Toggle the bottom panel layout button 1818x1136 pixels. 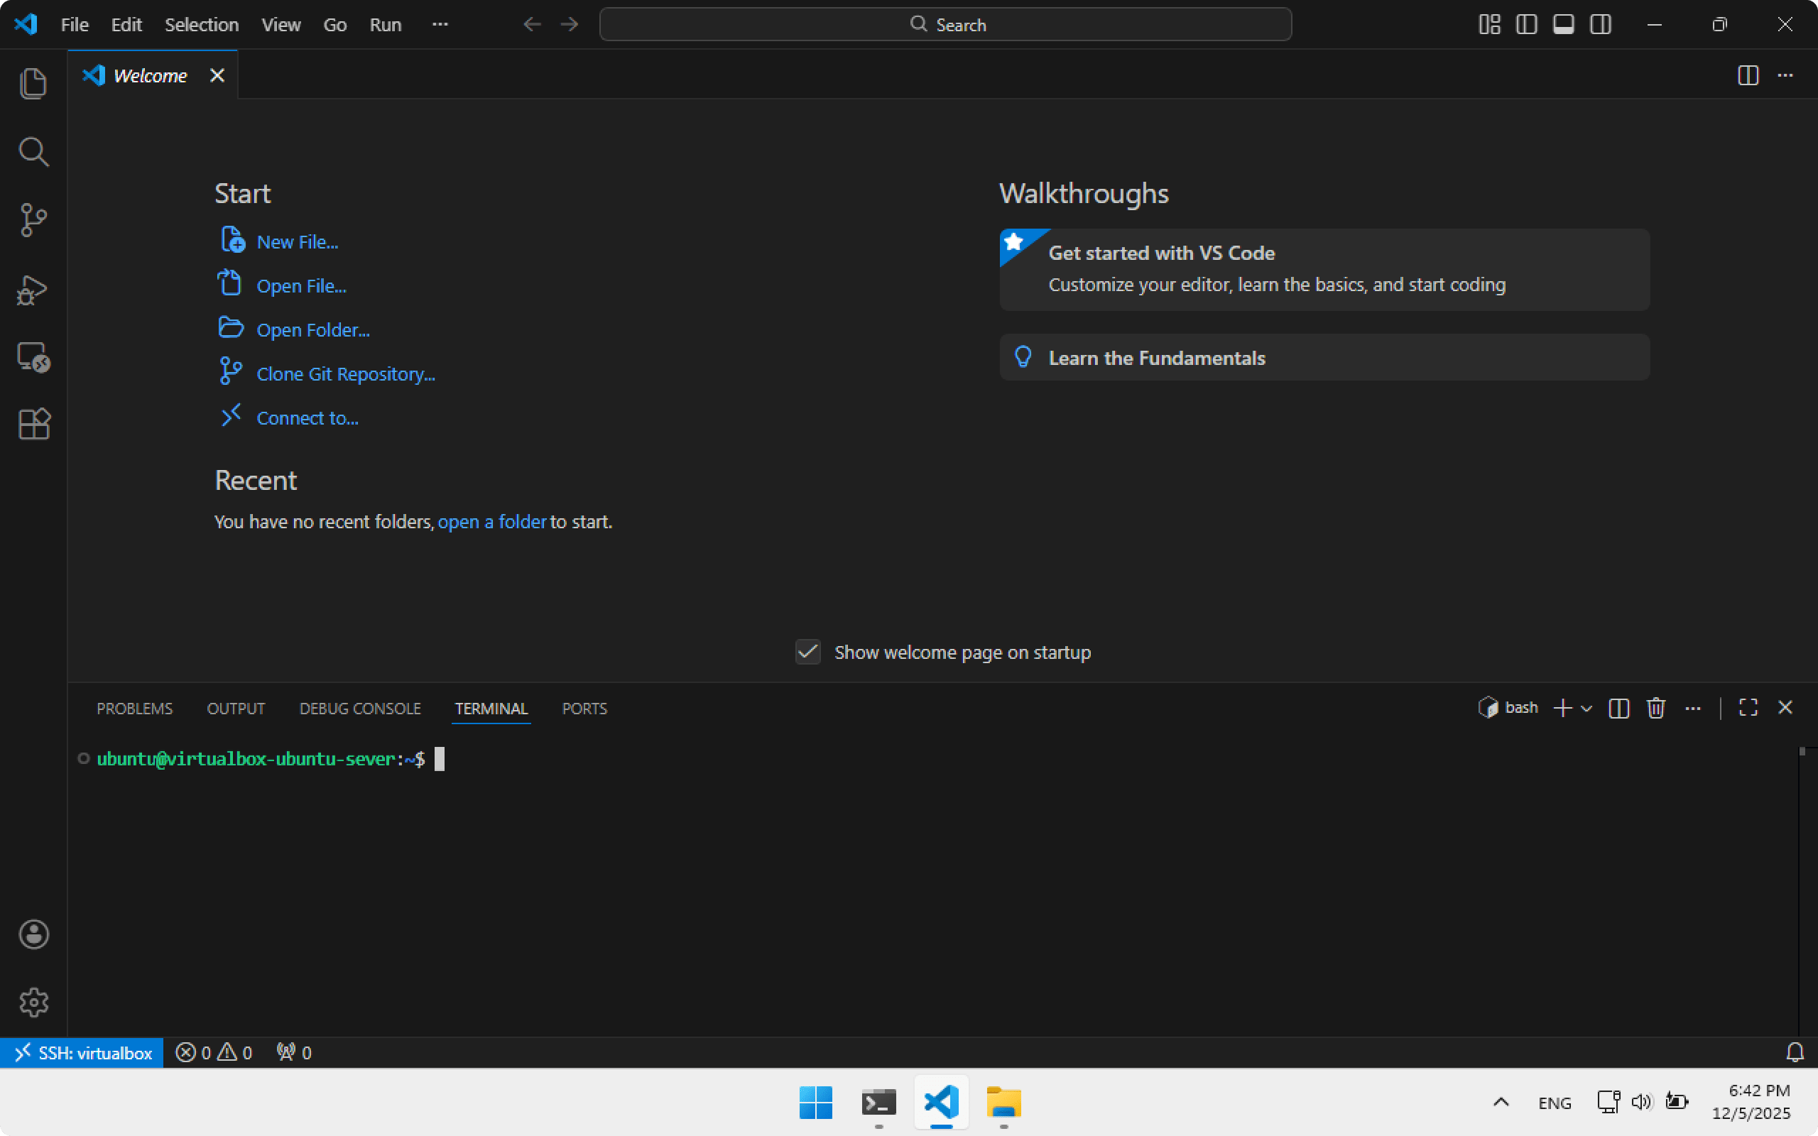tap(1563, 25)
